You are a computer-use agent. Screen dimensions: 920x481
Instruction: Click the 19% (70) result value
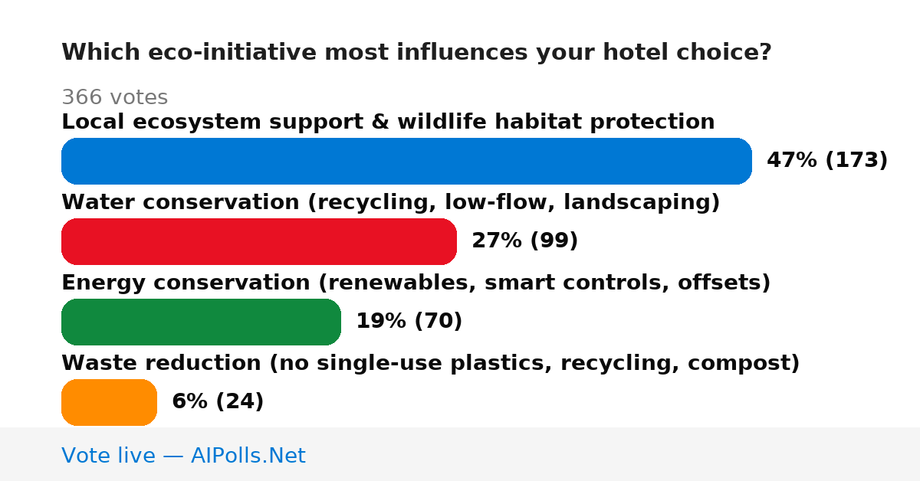(x=409, y=322)
